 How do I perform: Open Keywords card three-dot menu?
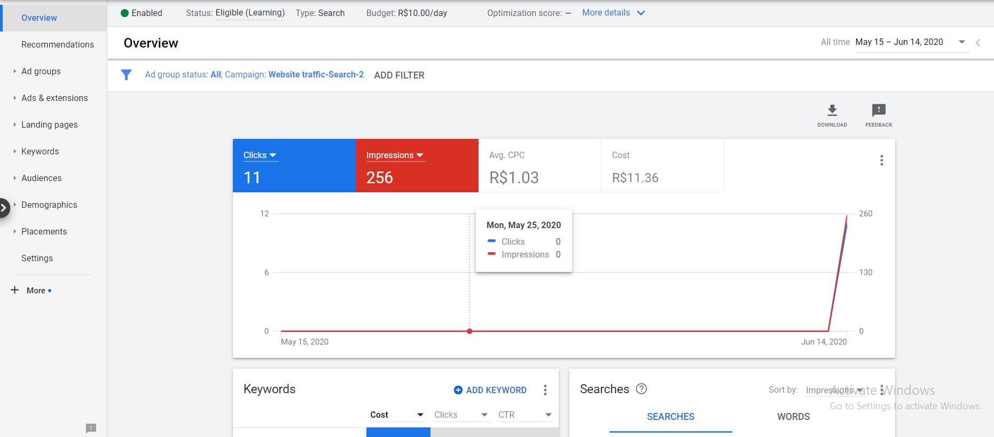coord(545,390)
